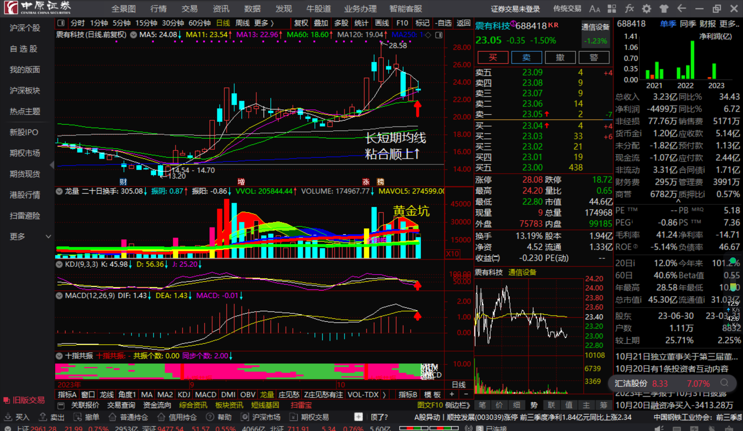Open the 资讯 top menu
Image resolution: width=743 pixels, height=431 pixels.
221,9
